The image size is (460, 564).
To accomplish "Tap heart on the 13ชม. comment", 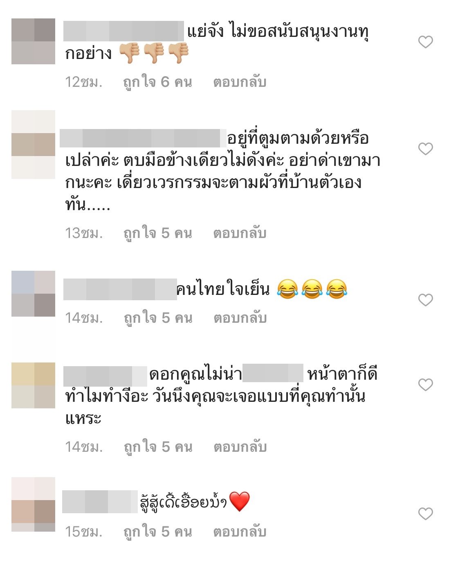I will click(x=425, y=149).
